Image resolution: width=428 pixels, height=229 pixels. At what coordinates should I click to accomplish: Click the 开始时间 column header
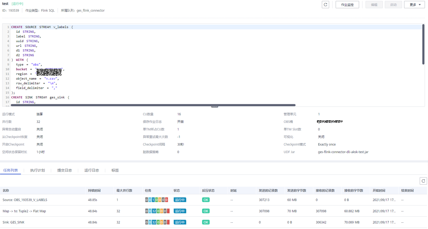[x=379, y=190]
